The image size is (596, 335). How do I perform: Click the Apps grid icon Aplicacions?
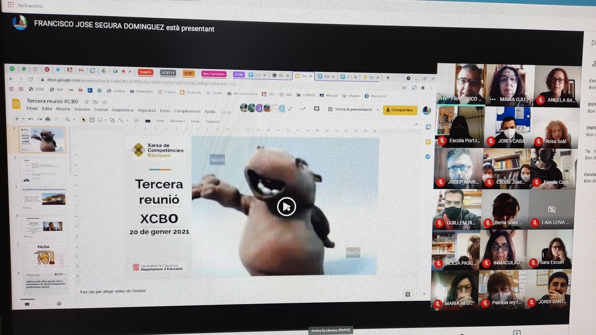(10, 5)
